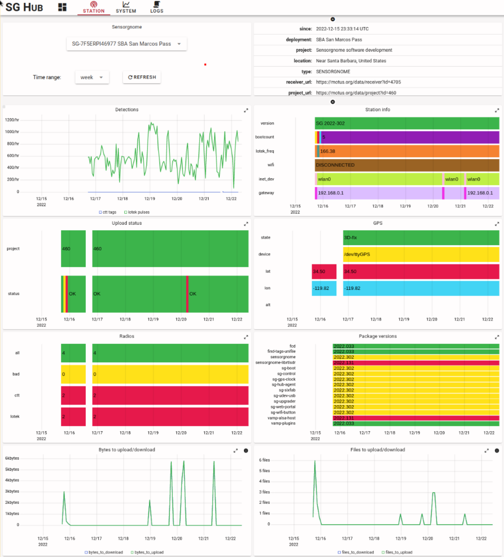
Task: Open the LOGS section
Action: tap(157, 7)
